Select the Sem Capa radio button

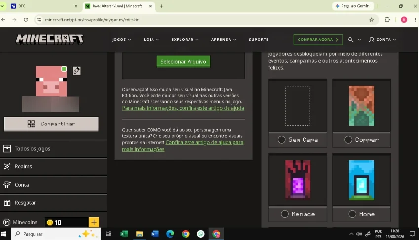pyautogui.click(x=281, y=140)
